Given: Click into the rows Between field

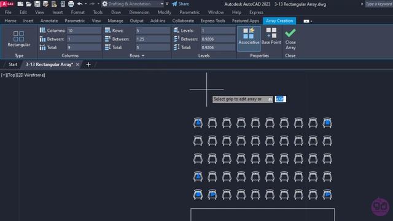Looking at the screenshot, I should coord(153,39).
